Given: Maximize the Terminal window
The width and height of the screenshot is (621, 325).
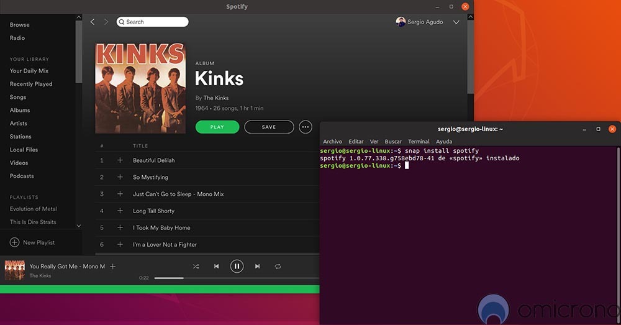Looking at the screenshot, I should click(x=598, y=129).
